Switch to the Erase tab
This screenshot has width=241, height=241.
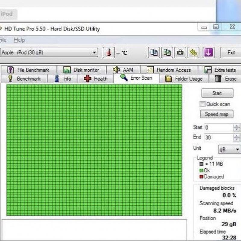pyautogui.click(x=225, y=79)
